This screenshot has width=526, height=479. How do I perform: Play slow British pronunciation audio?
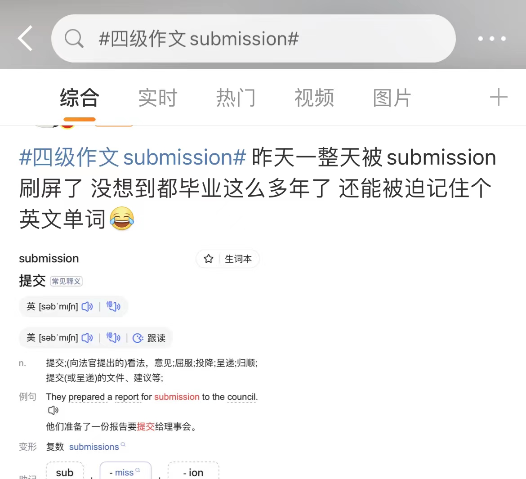pyautogui.click(x=113, y=306)
